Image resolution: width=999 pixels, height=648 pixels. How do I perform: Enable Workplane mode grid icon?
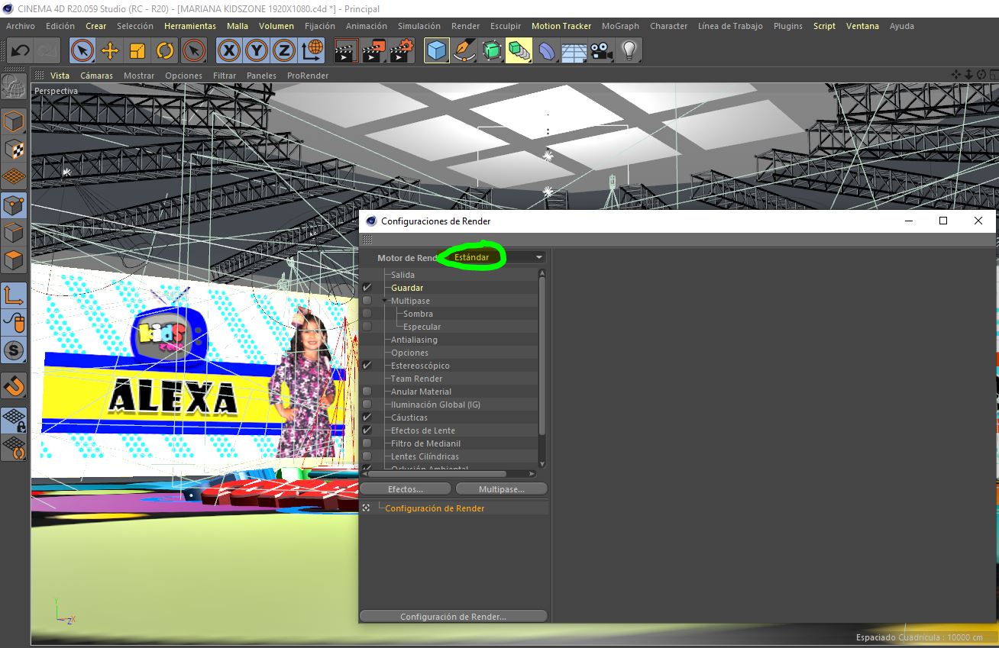(x=14, y=176)
